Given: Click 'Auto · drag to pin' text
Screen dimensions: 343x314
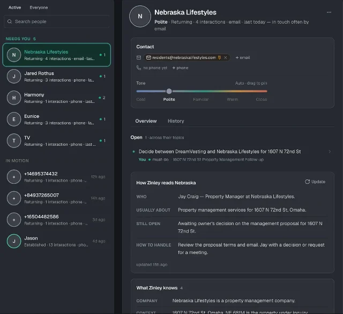Looking at the screenshot, I should click(x=251, y=83).
